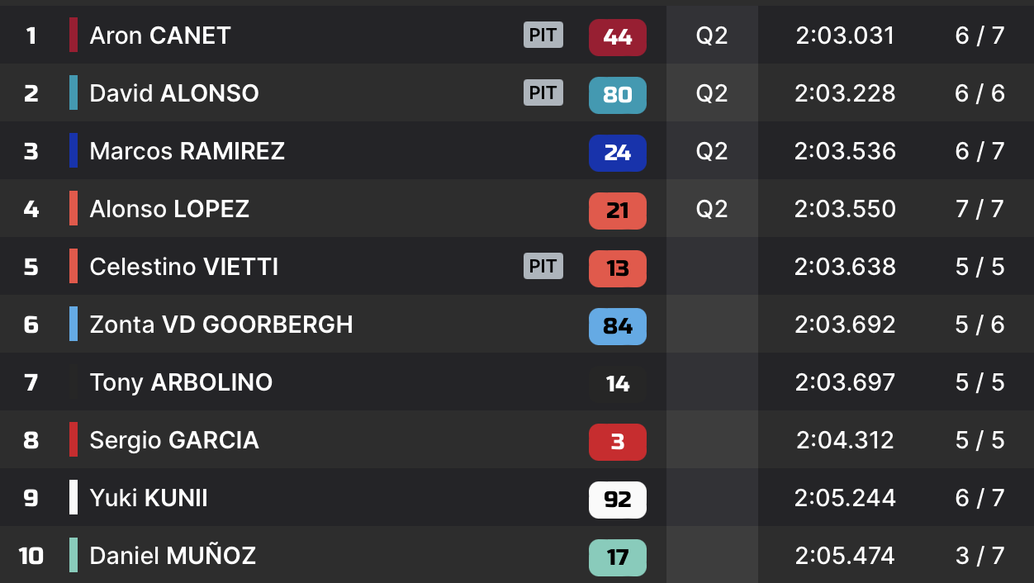1034x583 pixels.
Task: Click Aron CANET's best time 2:03.031
Action: (x=845, y=36)
